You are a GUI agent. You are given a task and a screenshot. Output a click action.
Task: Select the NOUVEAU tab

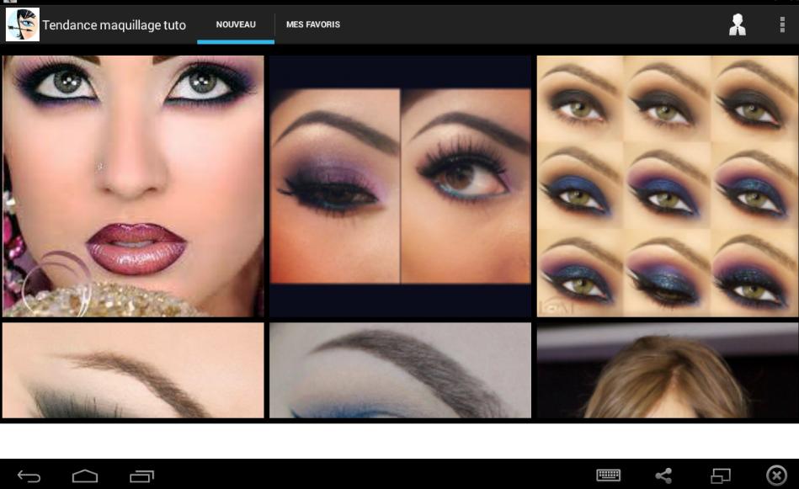(235, 24)
